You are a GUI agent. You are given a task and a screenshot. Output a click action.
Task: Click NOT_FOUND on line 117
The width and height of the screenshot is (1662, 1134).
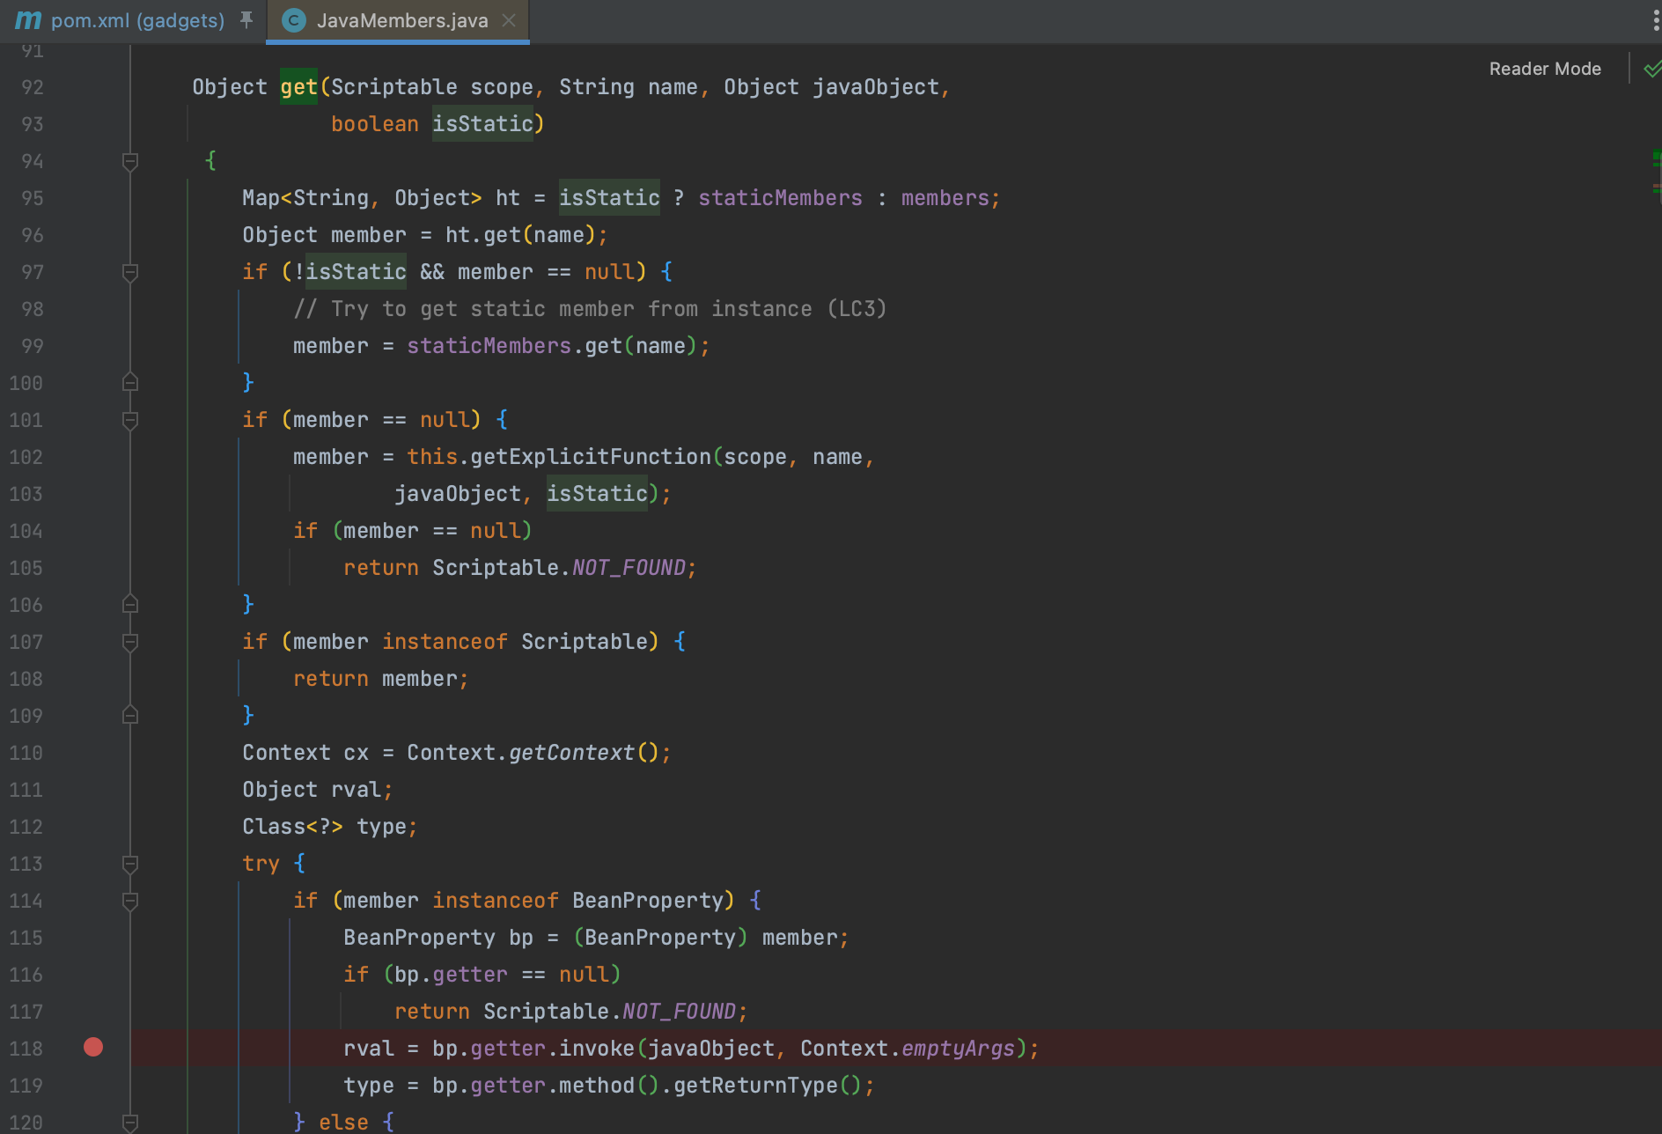679,1012
